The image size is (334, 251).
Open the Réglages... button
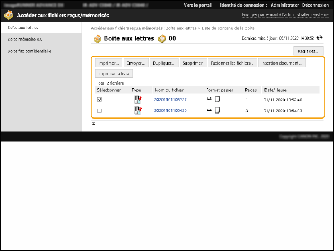(308, 51)
